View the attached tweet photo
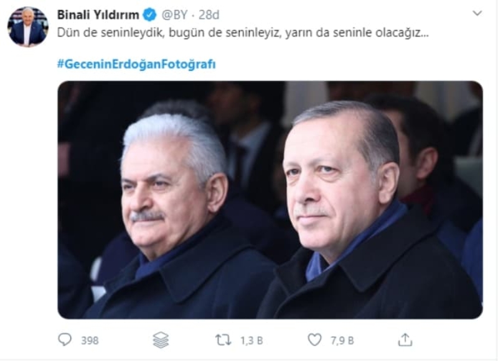The image size is (498, 361). pos(270,199)
